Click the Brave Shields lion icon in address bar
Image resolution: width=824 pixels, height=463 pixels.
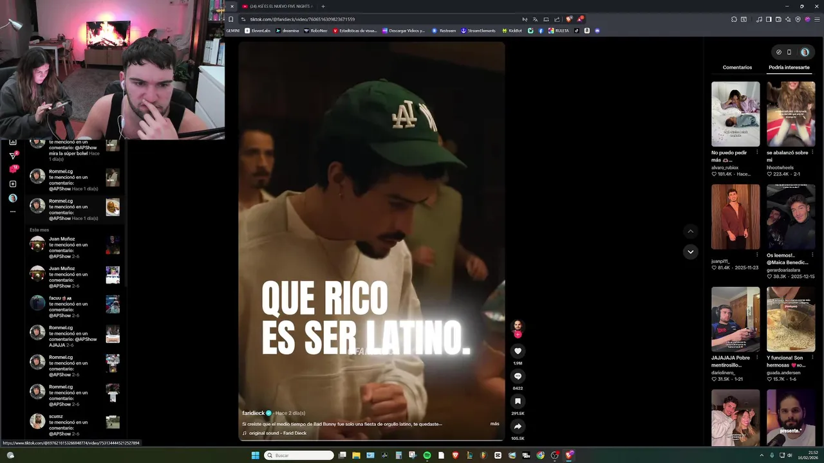click(x=568, y=19)
